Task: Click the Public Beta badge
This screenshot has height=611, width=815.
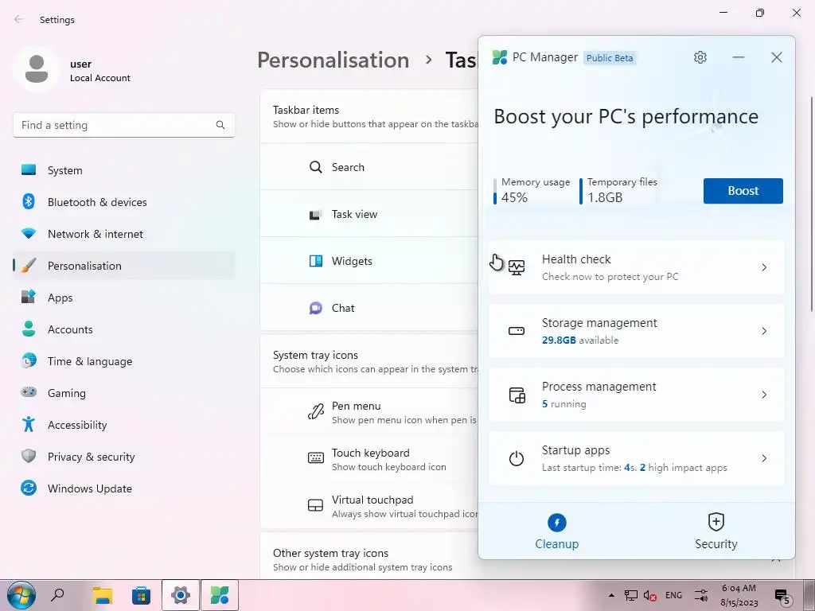Action: coord(610,57)
